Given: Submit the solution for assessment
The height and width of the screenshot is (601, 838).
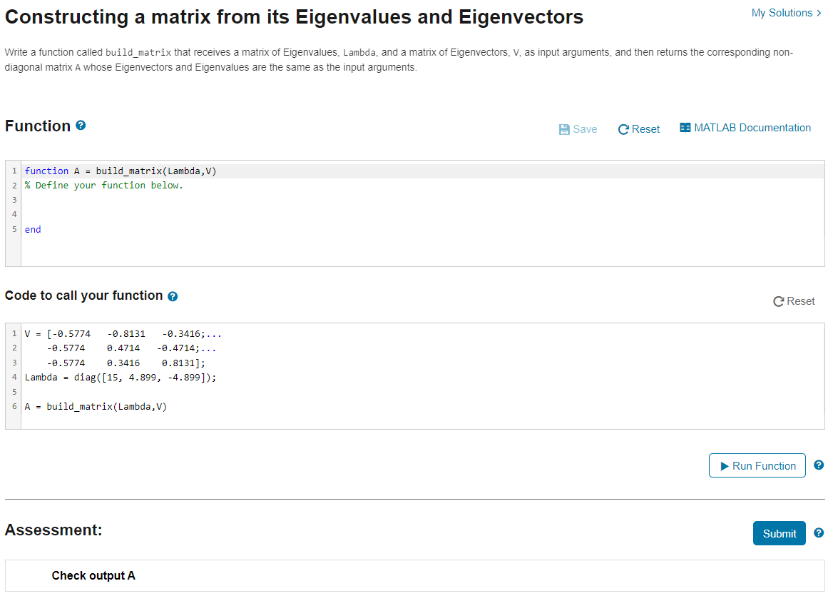Looking at the screenshot, I should (779, 533).
